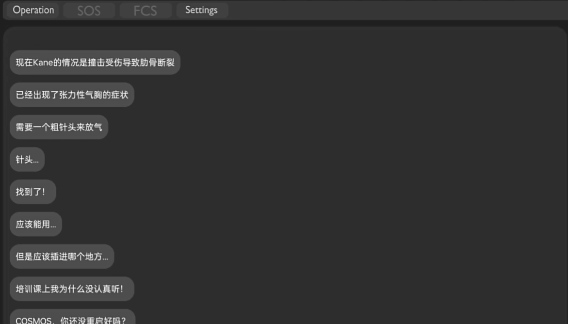Click the 需要一个粗针头来放气 message bubble
Image resolution: width=568 pixels, height=324 pixels.
click(59, 127)
